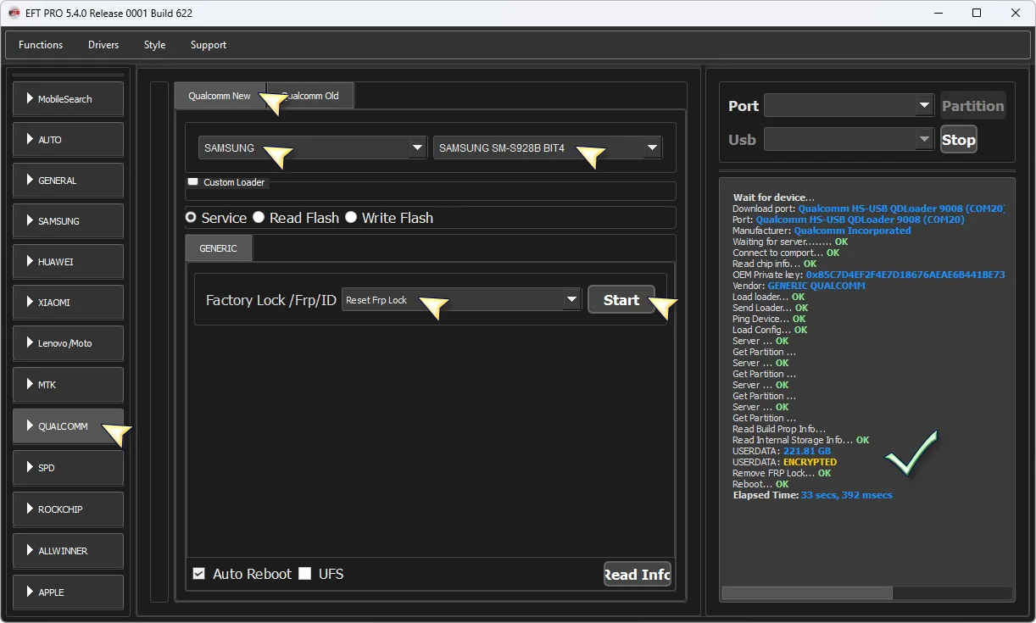Disable the Auto Reboot checkbox
This screenshot has height=623, width=1036.
coord(199,574)
